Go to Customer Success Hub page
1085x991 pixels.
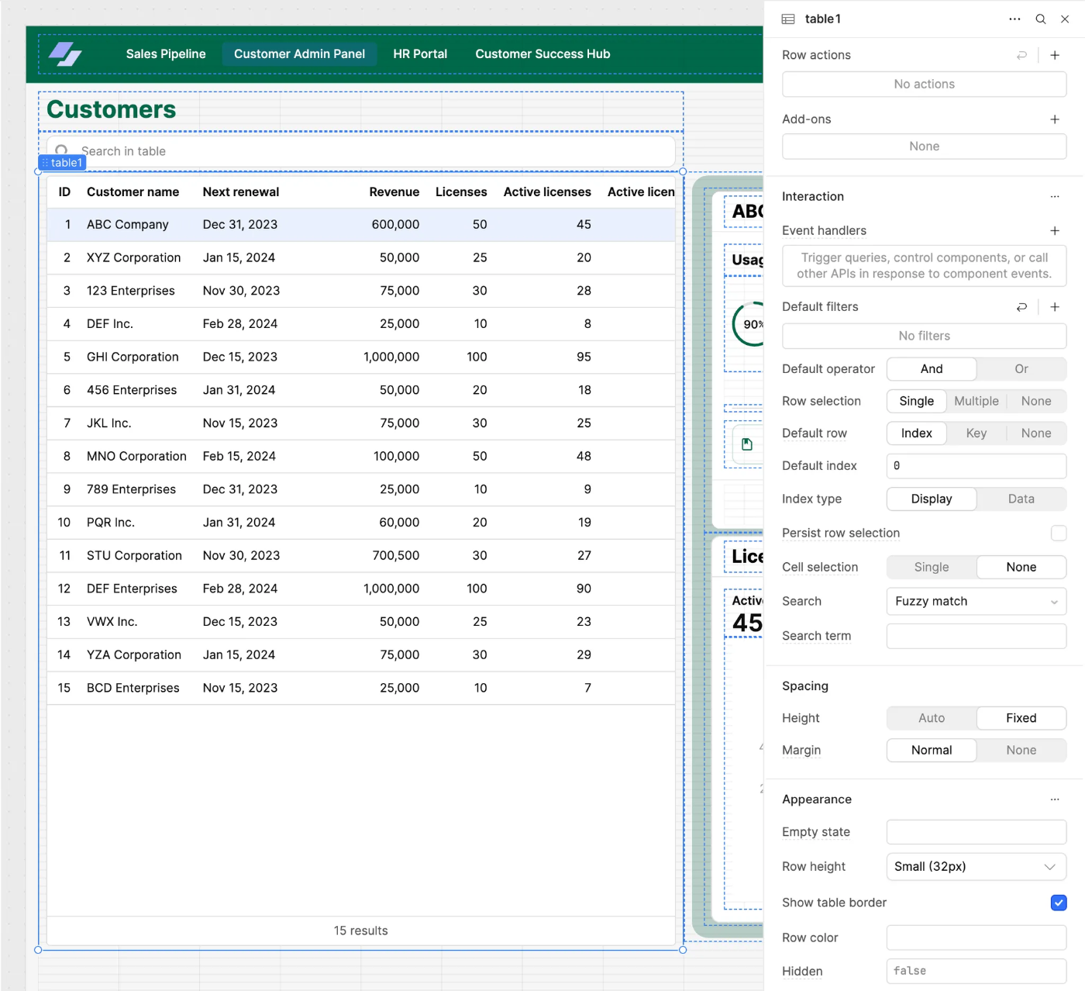pyautogui.click(x=542, y=54)
